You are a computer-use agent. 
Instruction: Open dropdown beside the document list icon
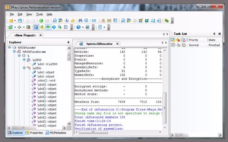point(104,27)
